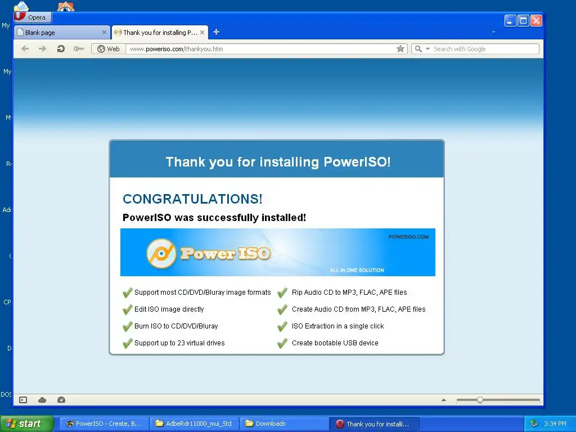This screenshot has height=432, width=576.
Task: Click the taskbar clock showing 3:34 PM
Action: (555, 424)
